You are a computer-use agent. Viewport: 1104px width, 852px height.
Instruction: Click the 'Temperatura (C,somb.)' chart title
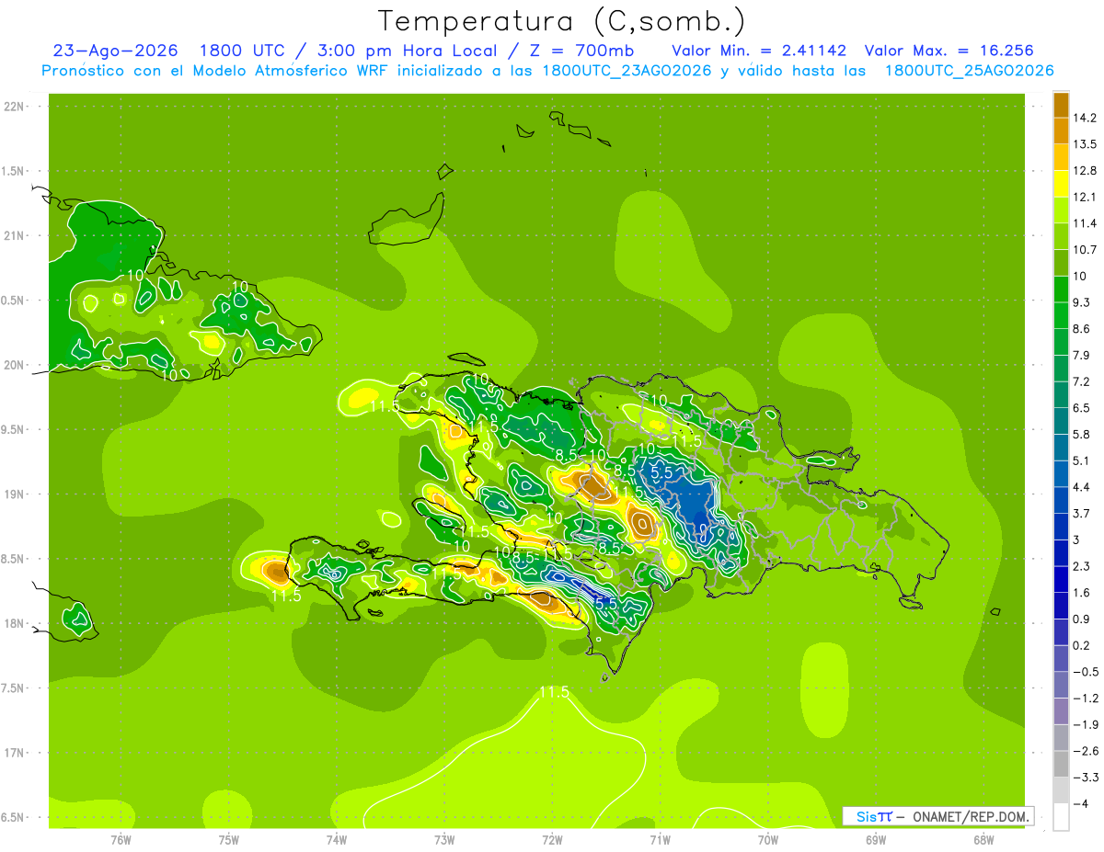point(561,20)
